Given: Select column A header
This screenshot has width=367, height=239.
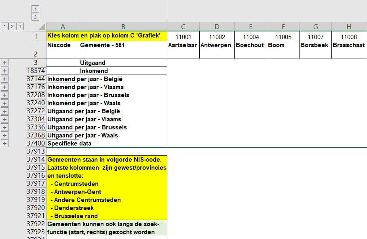Looking at the screenshot, I should [63, 27].
